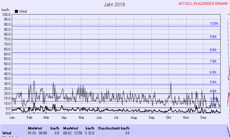
Task: Click the Okt label on the time axis
Action: click(x=169, y=118)
